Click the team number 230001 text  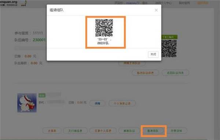(x=39, y=40)
